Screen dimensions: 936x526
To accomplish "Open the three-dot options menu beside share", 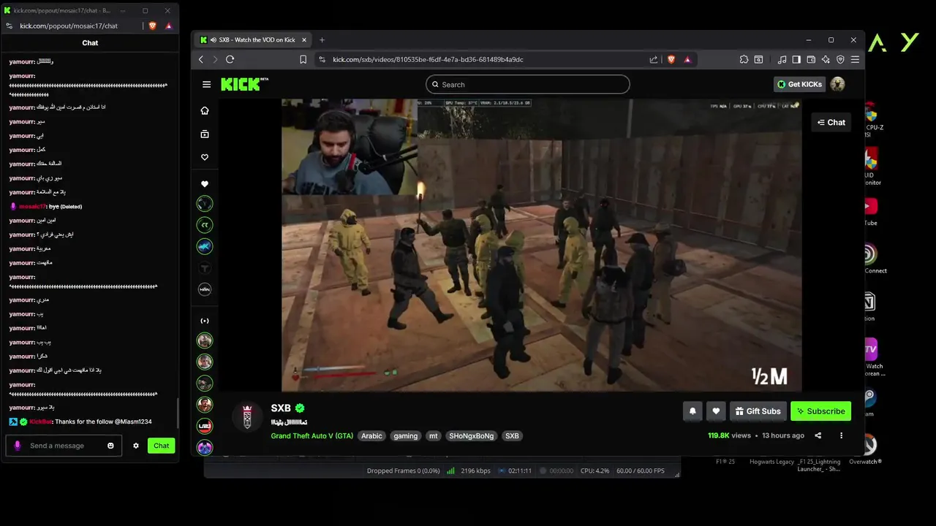I will point(841,435).
